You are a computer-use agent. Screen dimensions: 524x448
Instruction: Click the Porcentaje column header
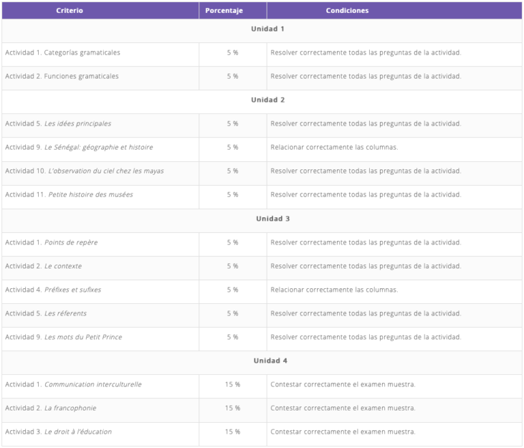pyautogui.click(x=224, y=11)
